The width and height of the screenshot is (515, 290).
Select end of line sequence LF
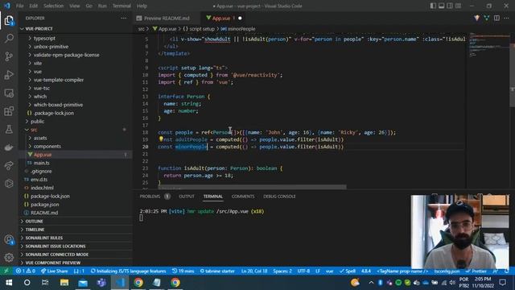[x=318, y=271]
